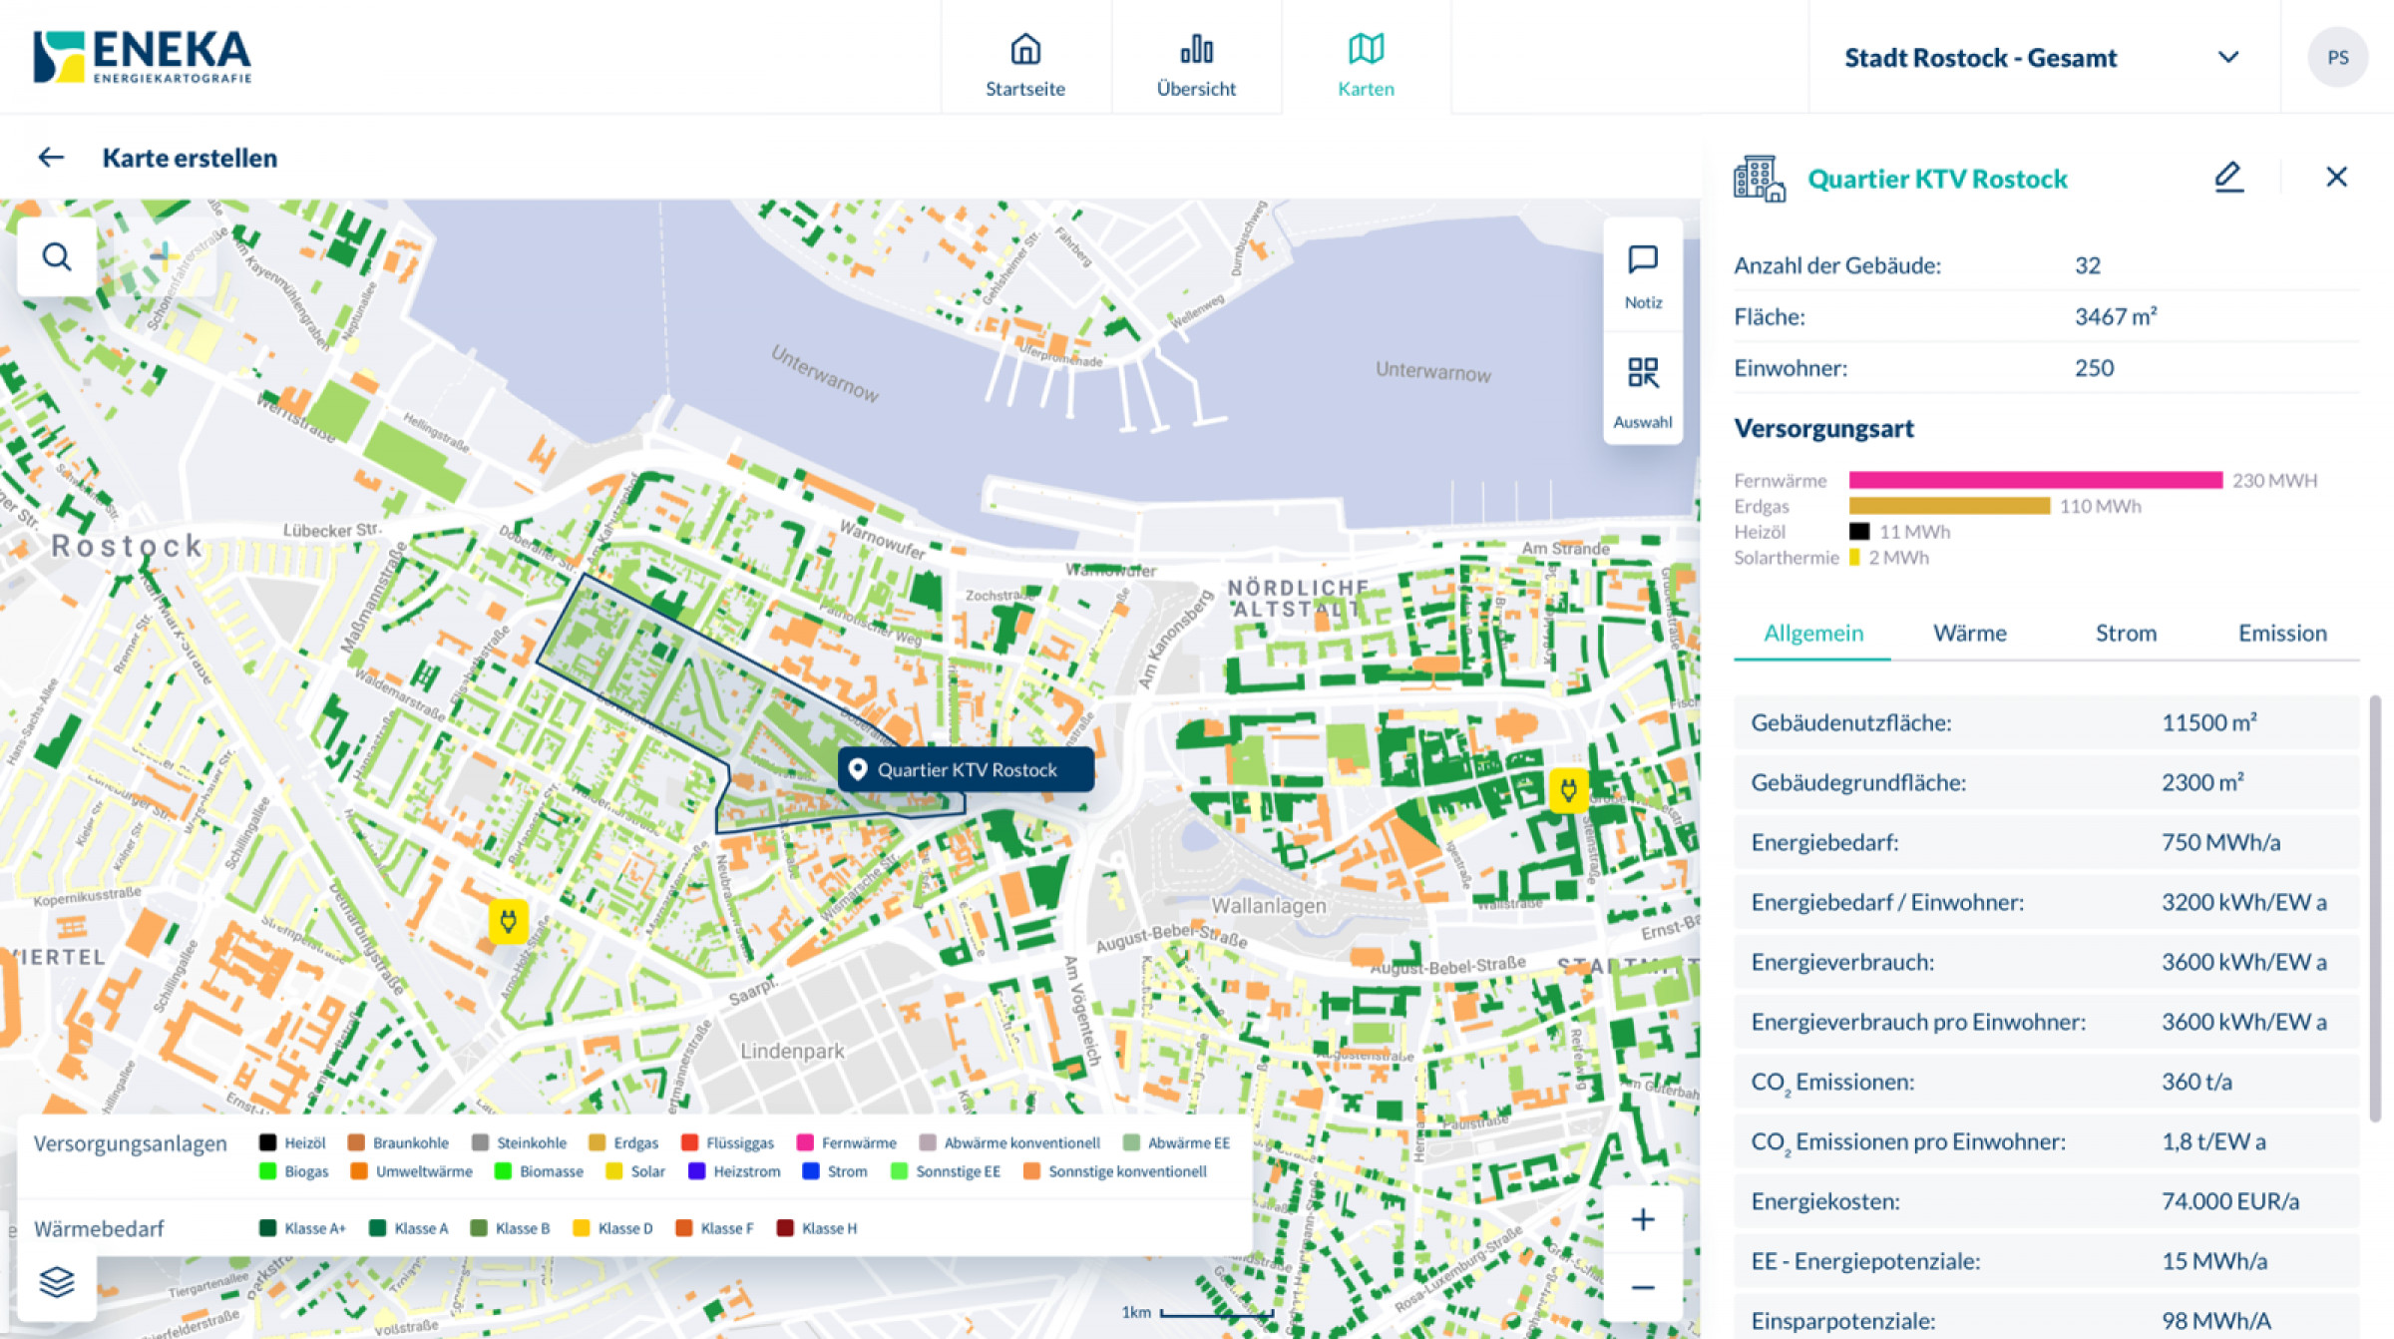Image resolution: width=2394 pixels, height=1339 pixels.
Task: Switch to the Wärme tab
Action: 1969,633
